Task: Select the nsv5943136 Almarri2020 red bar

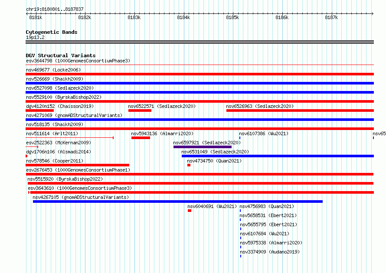Action: tap(141, 138)
